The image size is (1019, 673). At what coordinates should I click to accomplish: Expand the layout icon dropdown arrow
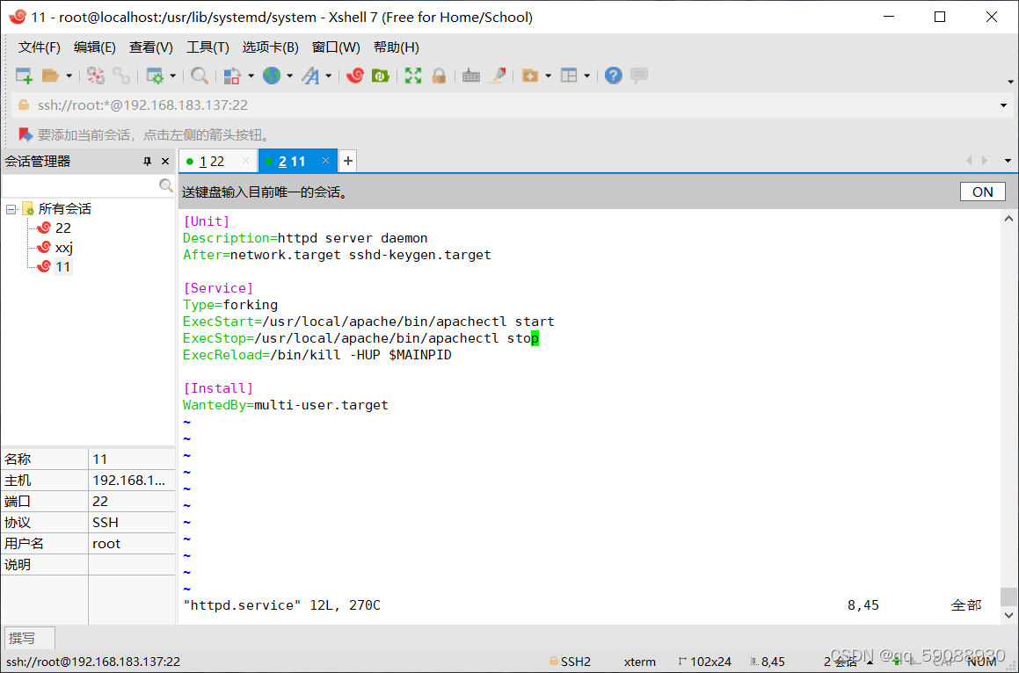tap(586, 76)
